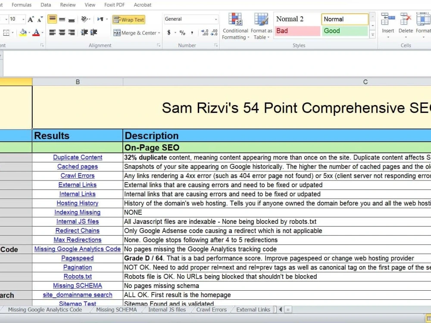Align text left

point(52,33)
